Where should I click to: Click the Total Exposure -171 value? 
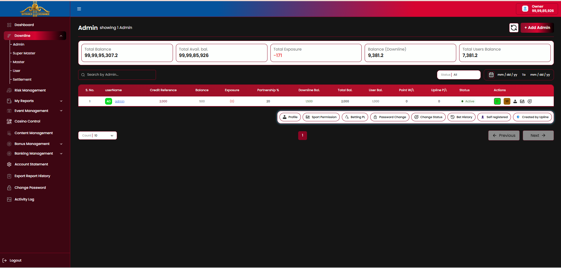[x=278, y=56]
